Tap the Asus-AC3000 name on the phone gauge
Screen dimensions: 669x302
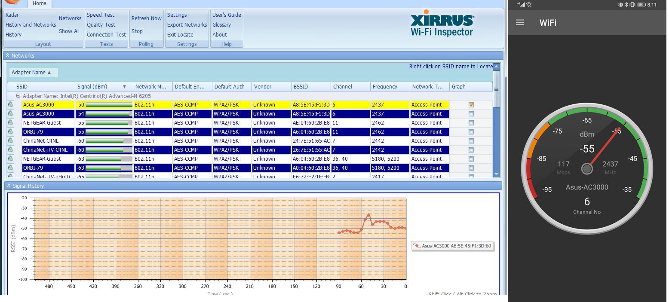click(587, 187)
